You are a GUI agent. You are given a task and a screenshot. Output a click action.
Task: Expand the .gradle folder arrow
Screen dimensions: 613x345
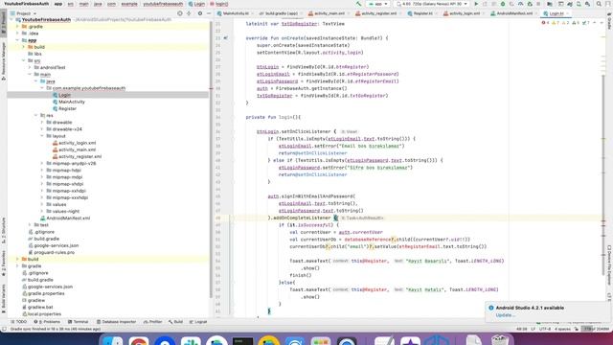pos(17,27)
